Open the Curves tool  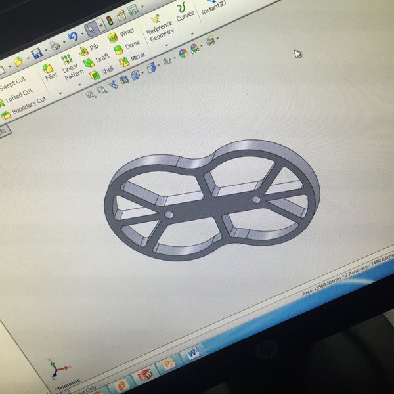(184, 12)
